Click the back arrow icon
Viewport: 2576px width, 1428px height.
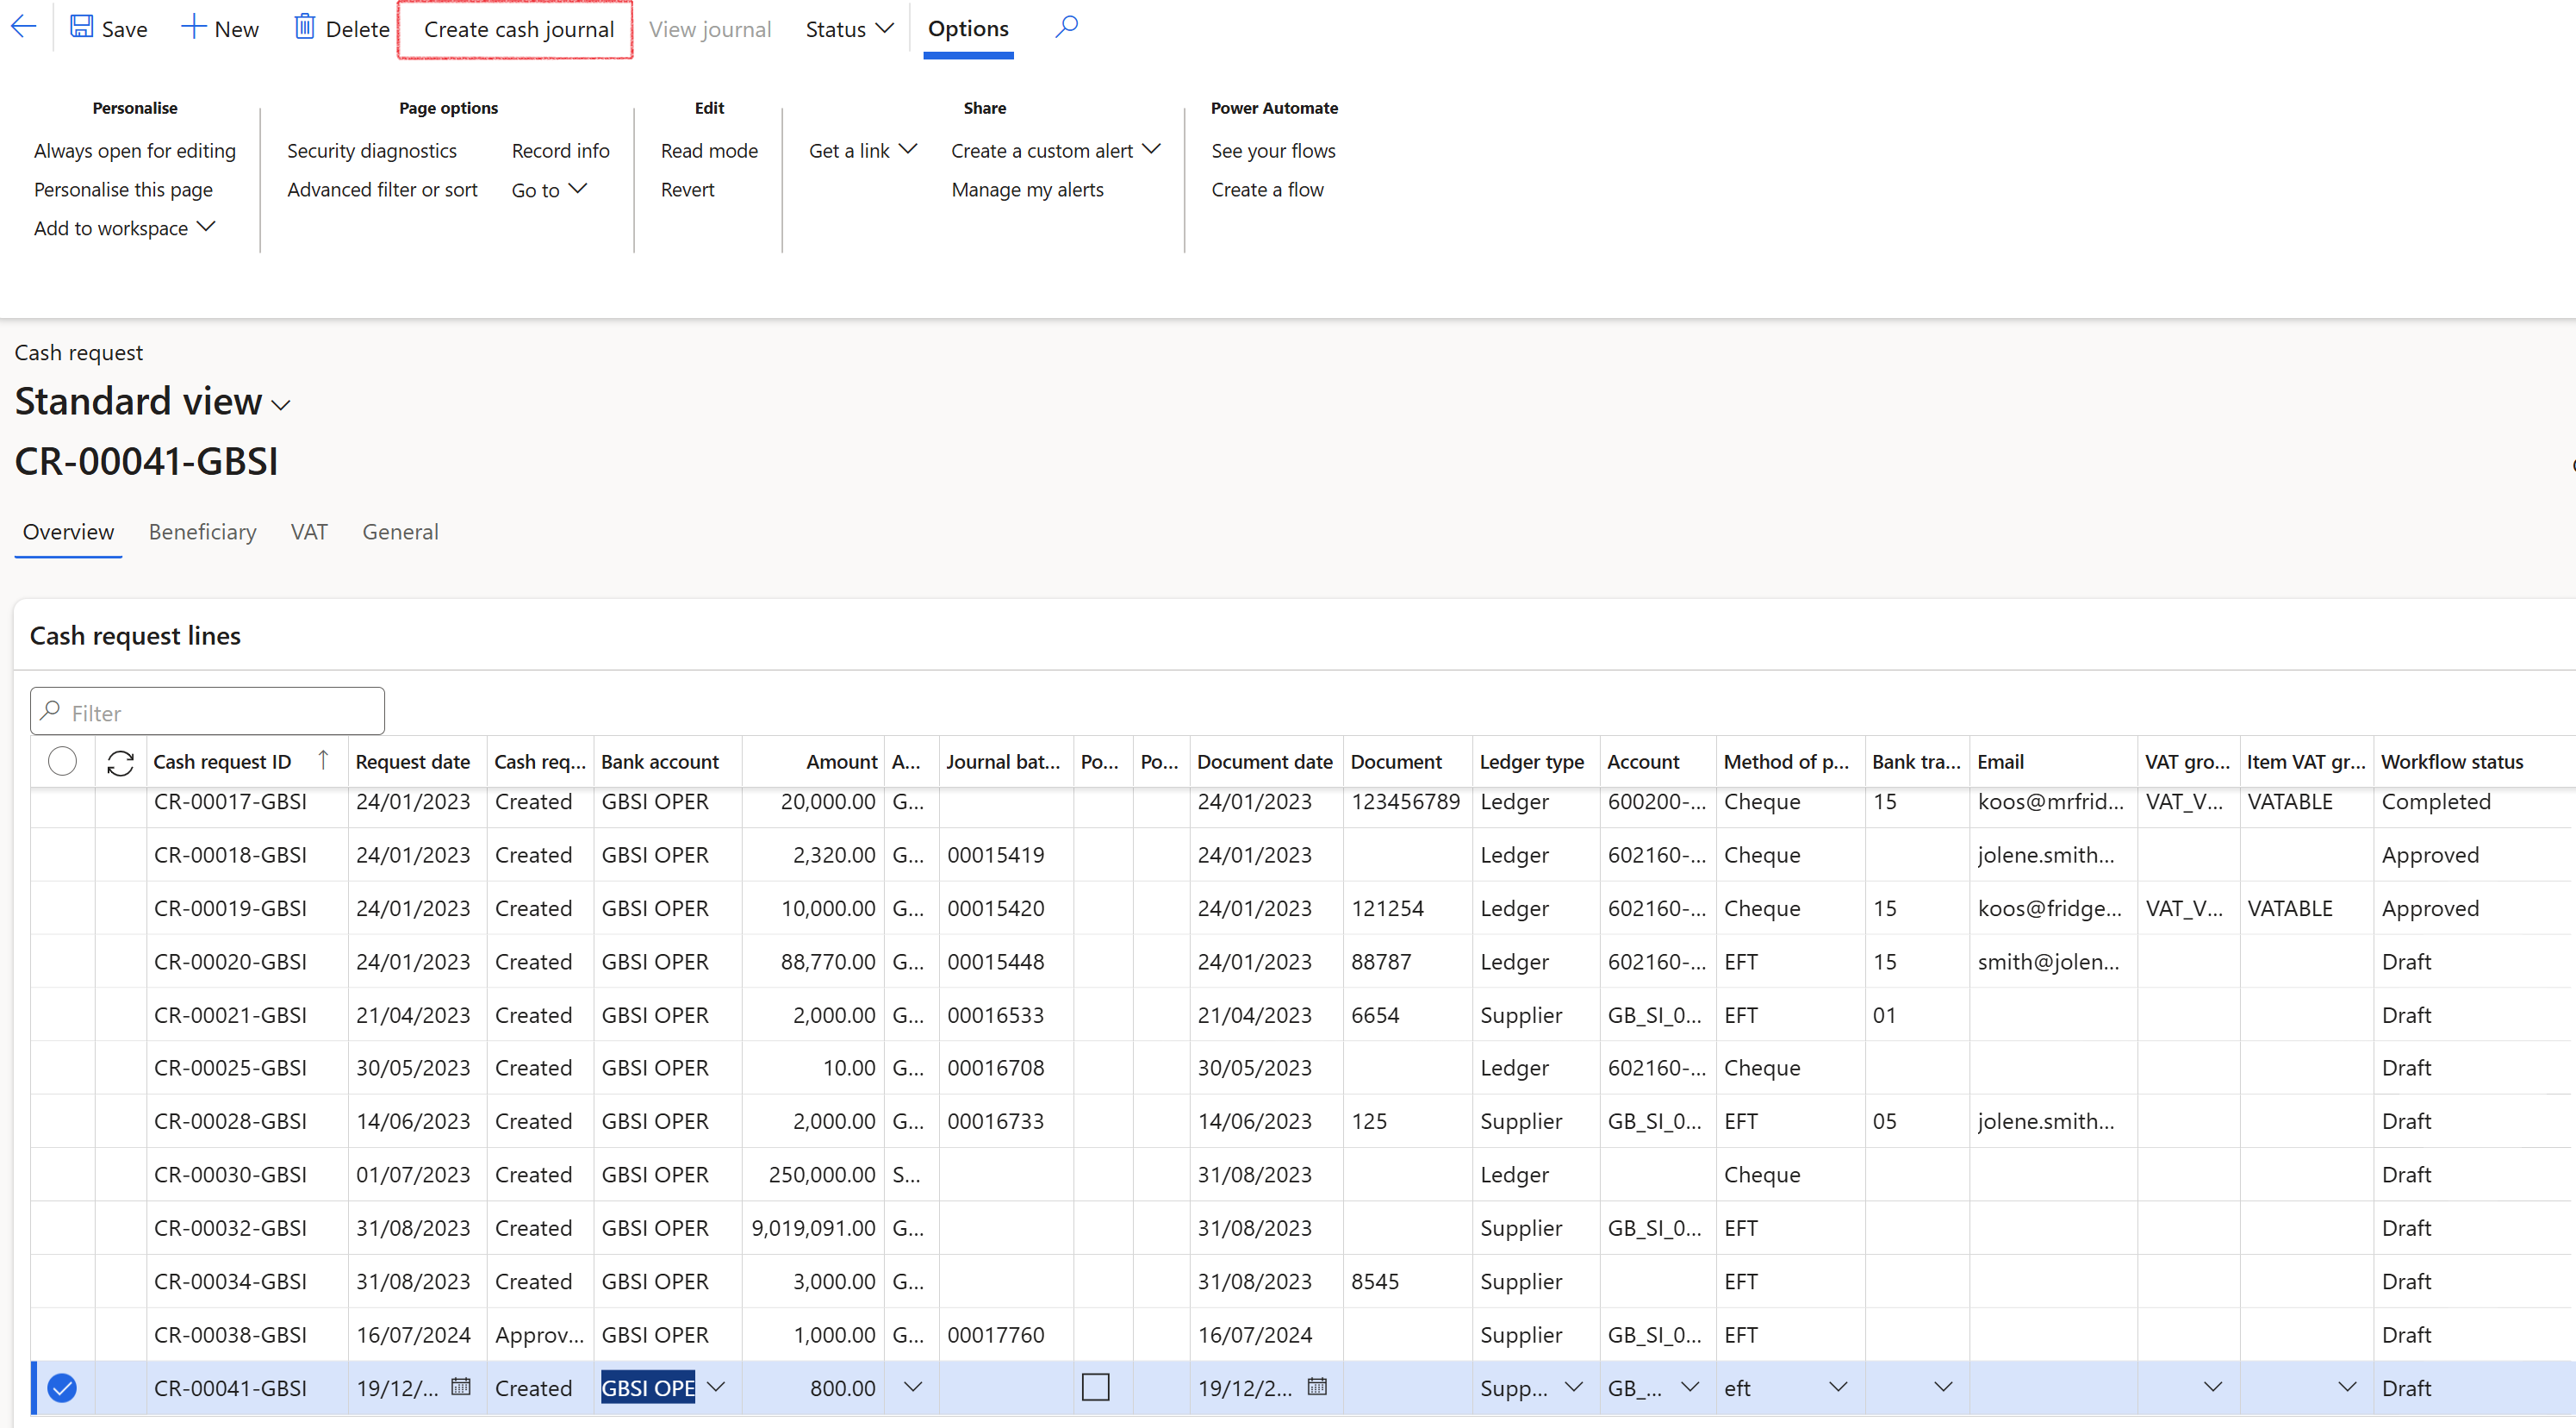click(23, 27)
